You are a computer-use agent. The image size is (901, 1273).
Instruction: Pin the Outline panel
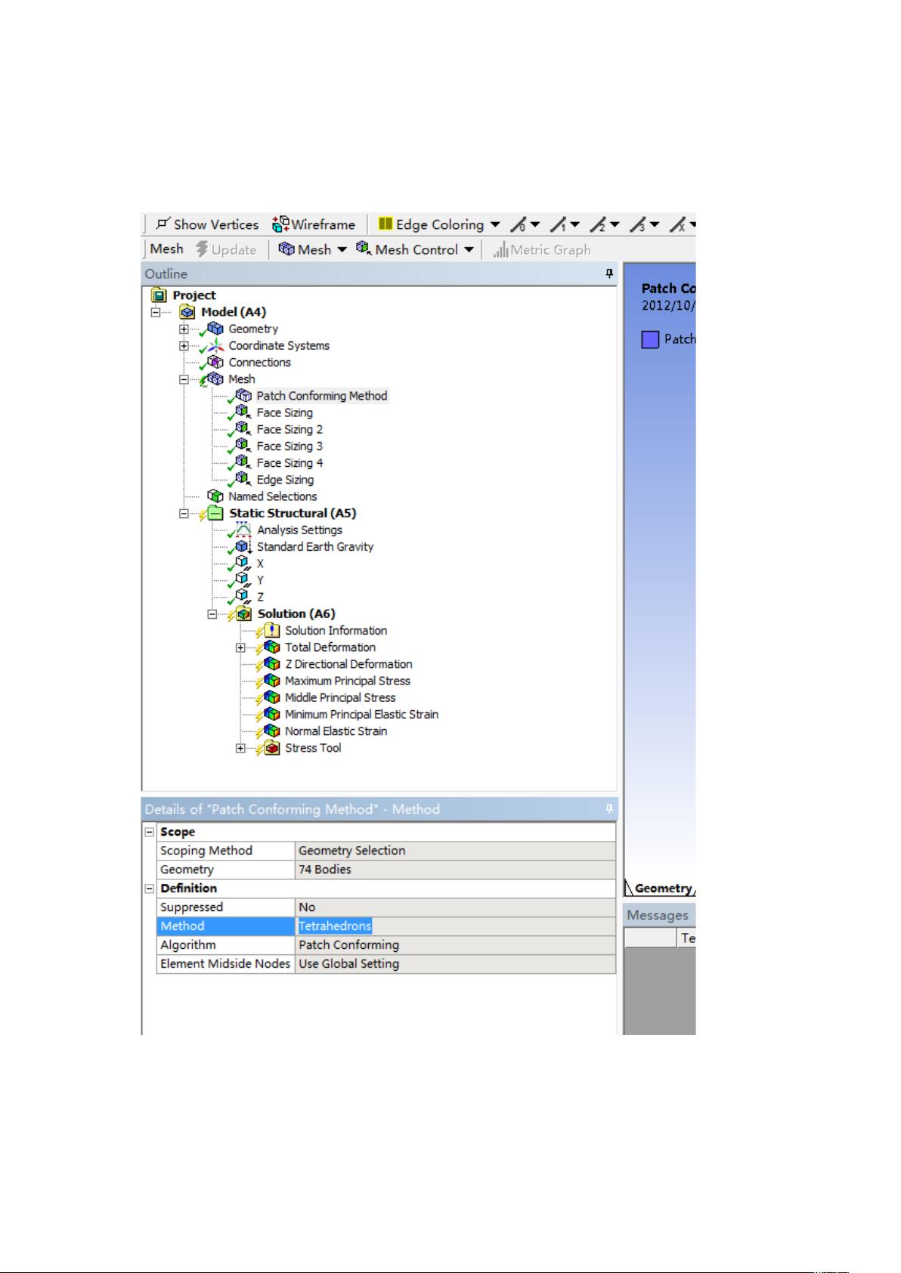(609, 274)
